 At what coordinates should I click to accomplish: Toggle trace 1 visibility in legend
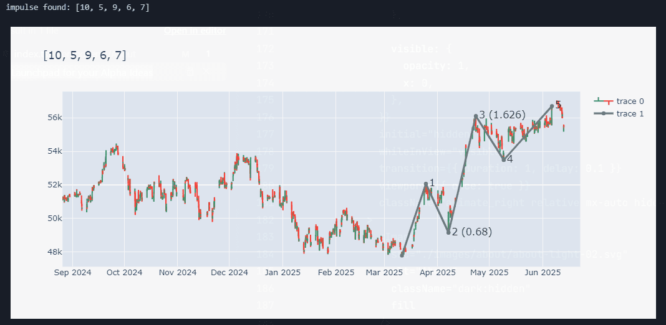(x=630, y=113)
